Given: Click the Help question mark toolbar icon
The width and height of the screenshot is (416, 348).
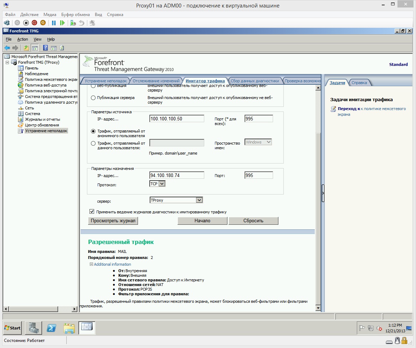Looking at the screenshot, I should 45,48.
